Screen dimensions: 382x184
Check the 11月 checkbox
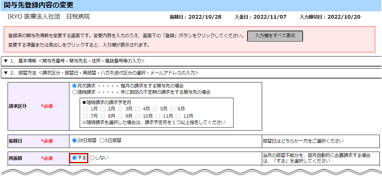(158, 116)
